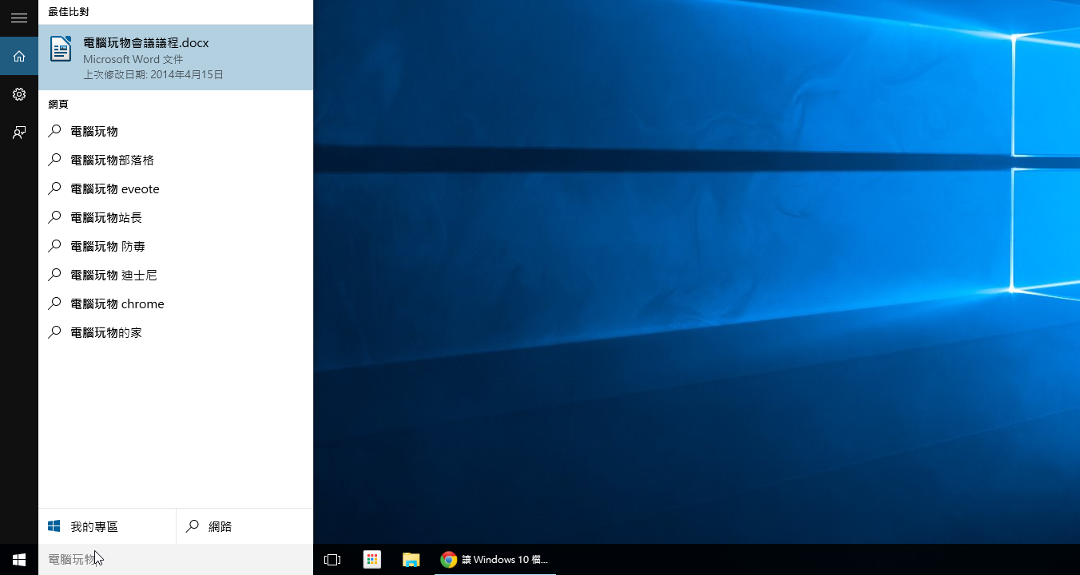Image resolution: width=1080 pixels, height=575 pixels.
Task: Switch to the 網路 search tab
Action: pos(244,526)
